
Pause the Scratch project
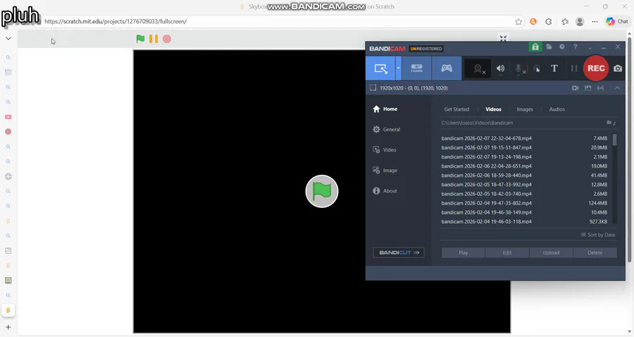point(154,39)
